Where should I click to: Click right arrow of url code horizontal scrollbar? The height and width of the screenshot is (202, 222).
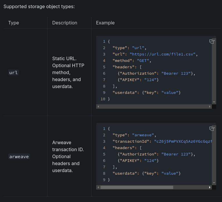tap(210, 107)
